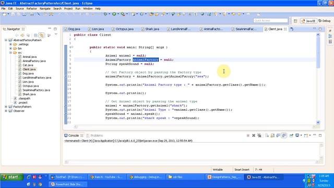Show hidden editor tabs list
This screenshot has width=334, height=188.
(x=292, y=29)
